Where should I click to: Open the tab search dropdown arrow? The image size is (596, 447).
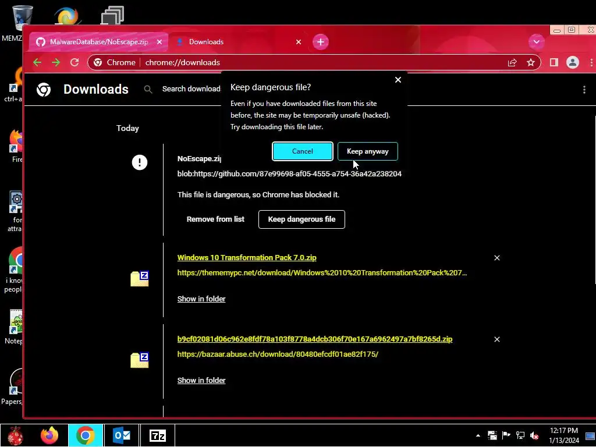[x=536, y=42]
